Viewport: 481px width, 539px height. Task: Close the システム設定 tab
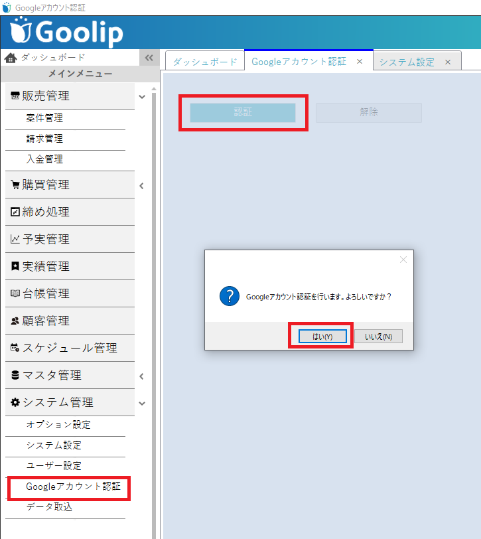pos(448,62)
